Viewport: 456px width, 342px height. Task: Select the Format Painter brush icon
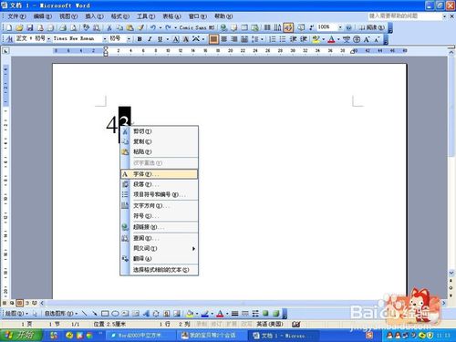click(140, 27)
